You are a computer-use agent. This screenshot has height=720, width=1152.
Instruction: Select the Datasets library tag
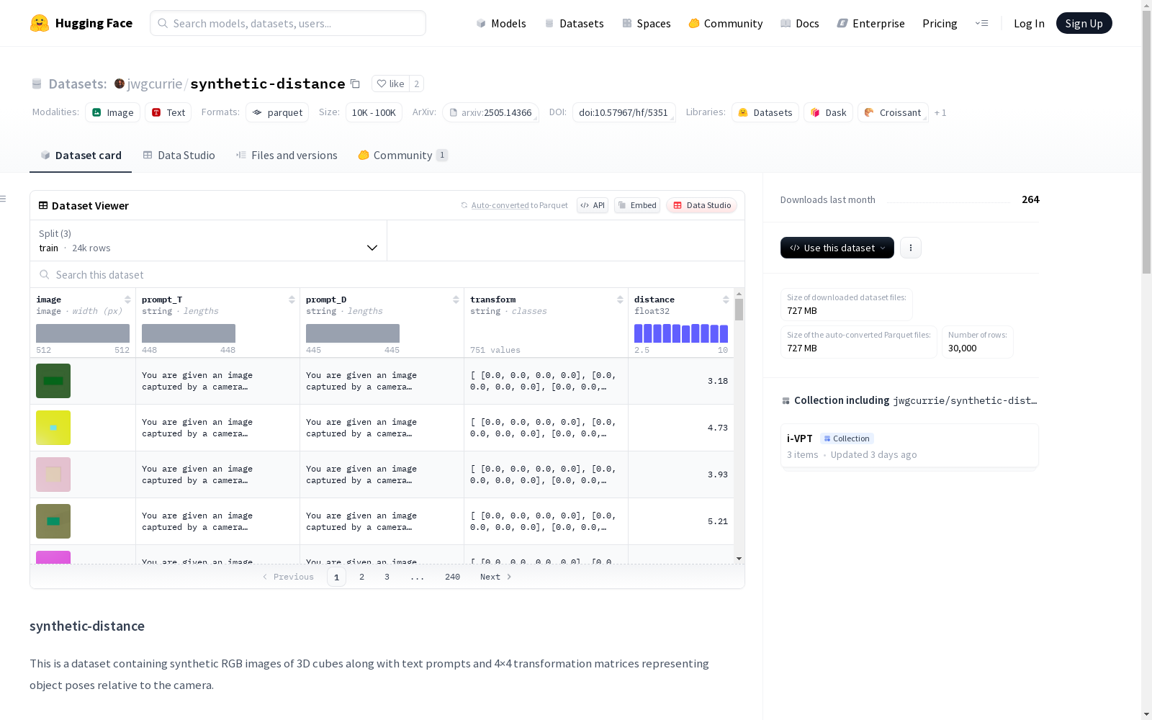pyautogui.click(x=765, y=112)
